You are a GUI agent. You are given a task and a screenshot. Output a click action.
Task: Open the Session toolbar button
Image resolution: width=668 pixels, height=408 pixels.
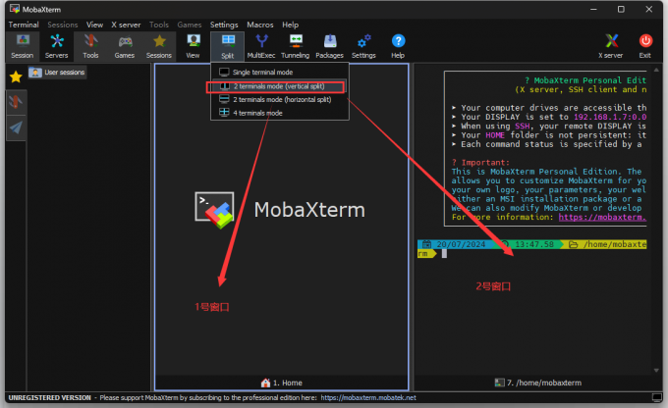23,46
